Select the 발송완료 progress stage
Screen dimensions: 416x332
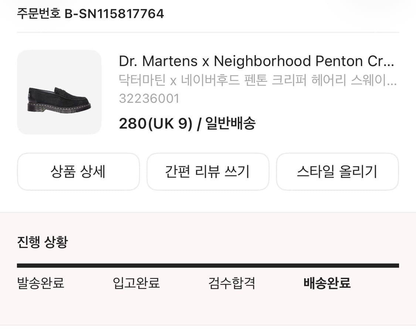click(40, 283)
